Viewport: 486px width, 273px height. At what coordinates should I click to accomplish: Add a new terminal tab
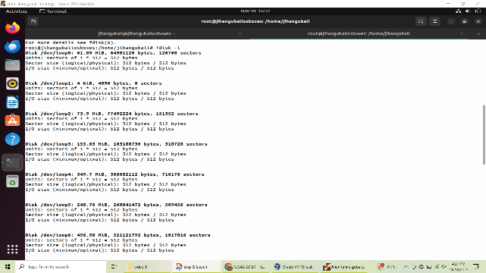click(x=33, y=21)
